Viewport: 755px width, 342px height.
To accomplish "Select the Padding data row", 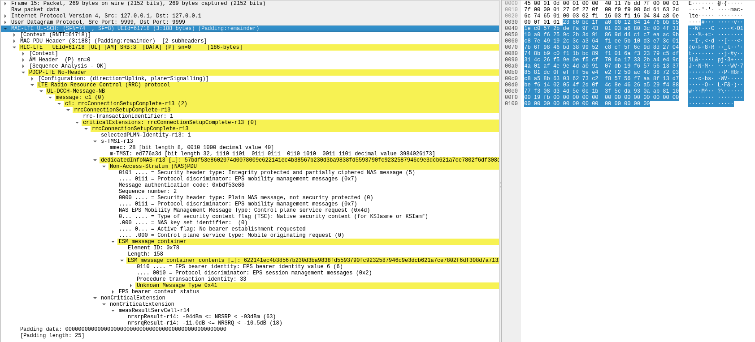I will tap(123, 329).
